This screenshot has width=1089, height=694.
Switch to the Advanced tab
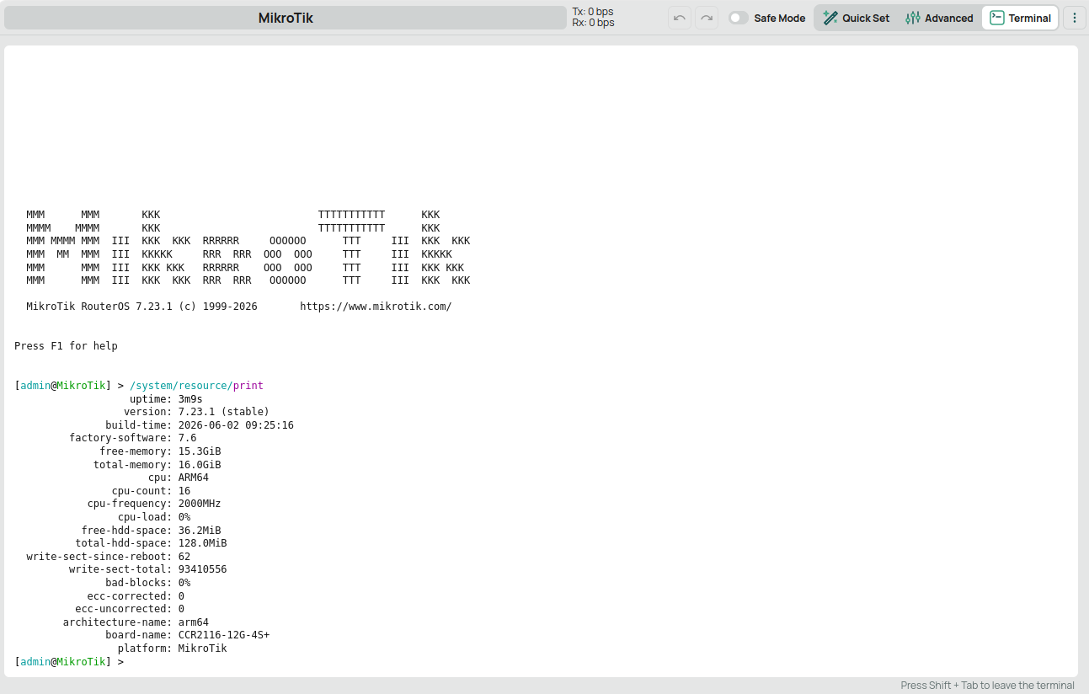click(939, 18)
